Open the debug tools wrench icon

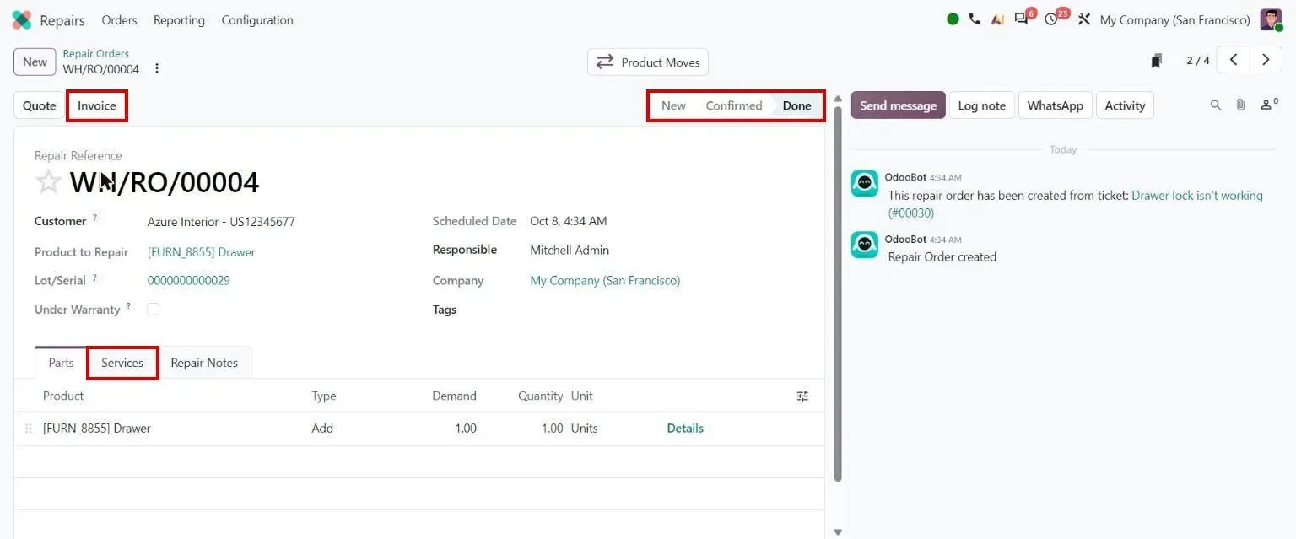click(1084, 19)
